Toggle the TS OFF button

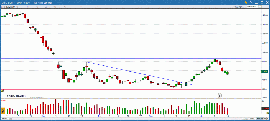coord(260,119)
